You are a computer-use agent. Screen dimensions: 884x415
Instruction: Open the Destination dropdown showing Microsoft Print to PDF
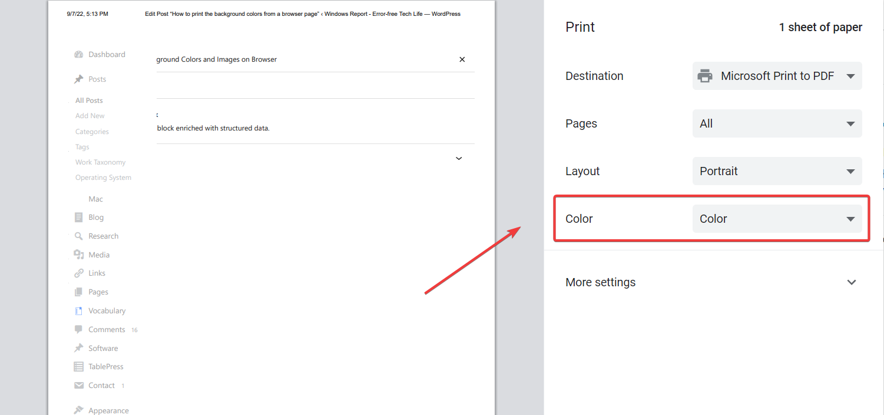(x=777, y=76)
